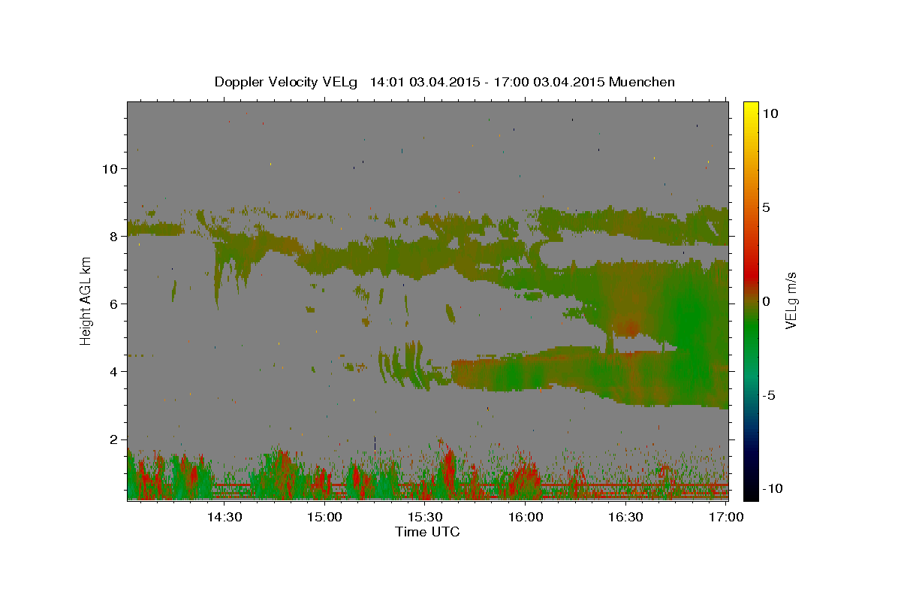901x601 pixels.
Task: Select the '17:00' time axis label
Action: [726, 517]
